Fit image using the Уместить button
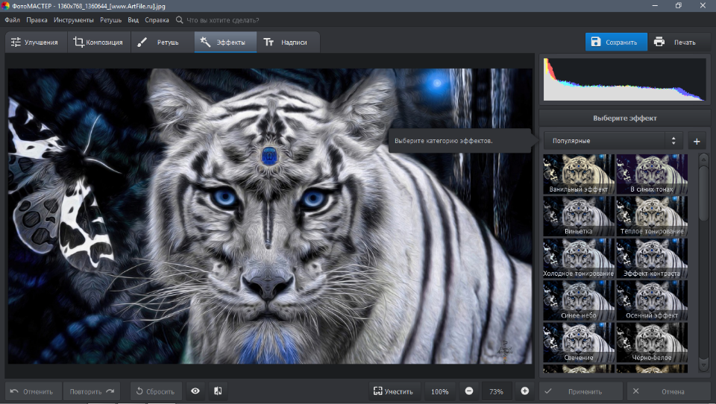The height and width of the screenshot is (404, 716). coord(393,391)
